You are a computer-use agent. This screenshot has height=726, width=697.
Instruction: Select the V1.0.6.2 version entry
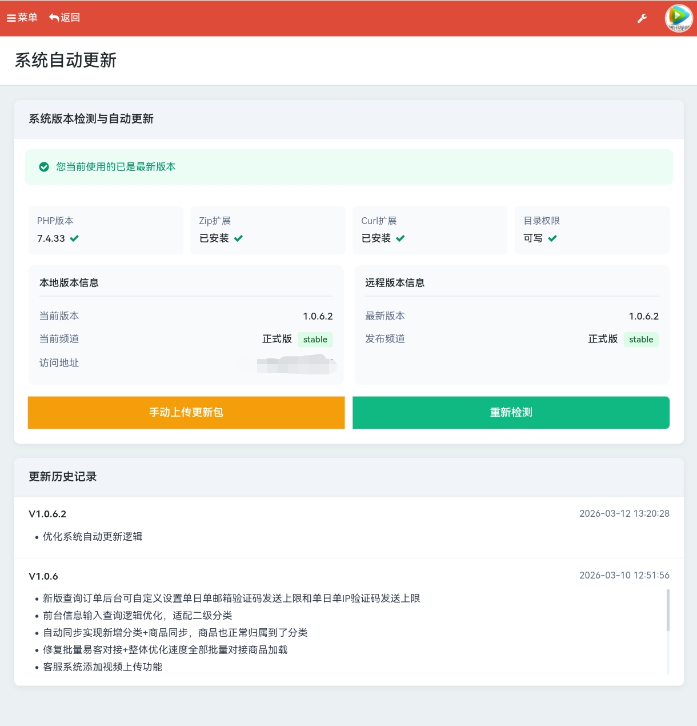click(x=47, y=513)
